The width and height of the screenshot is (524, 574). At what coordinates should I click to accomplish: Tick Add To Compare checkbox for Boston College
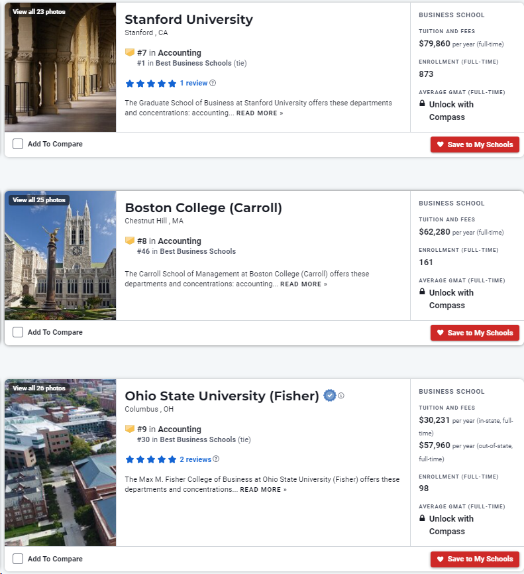[18, 332]
